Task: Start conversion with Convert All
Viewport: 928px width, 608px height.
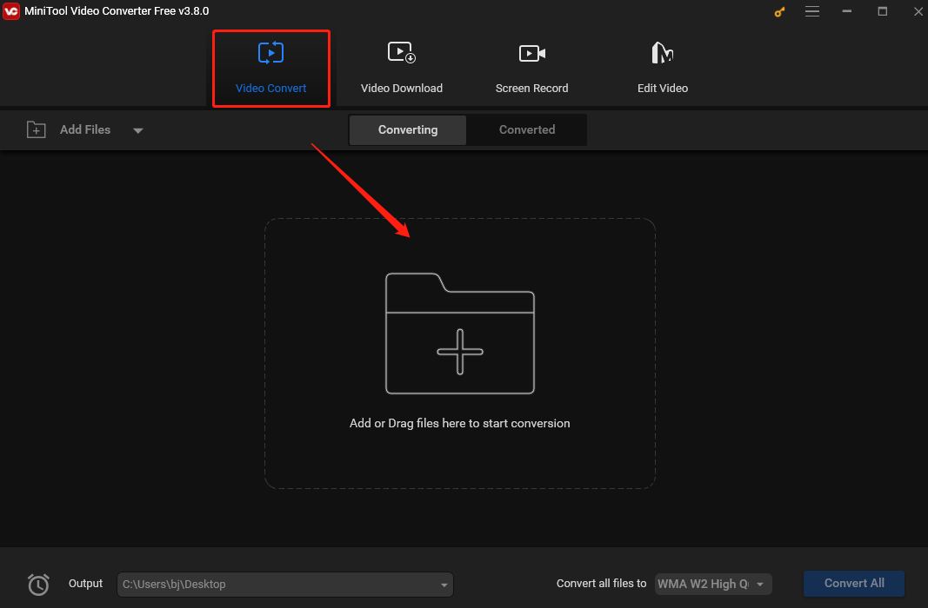Action: 853,584
